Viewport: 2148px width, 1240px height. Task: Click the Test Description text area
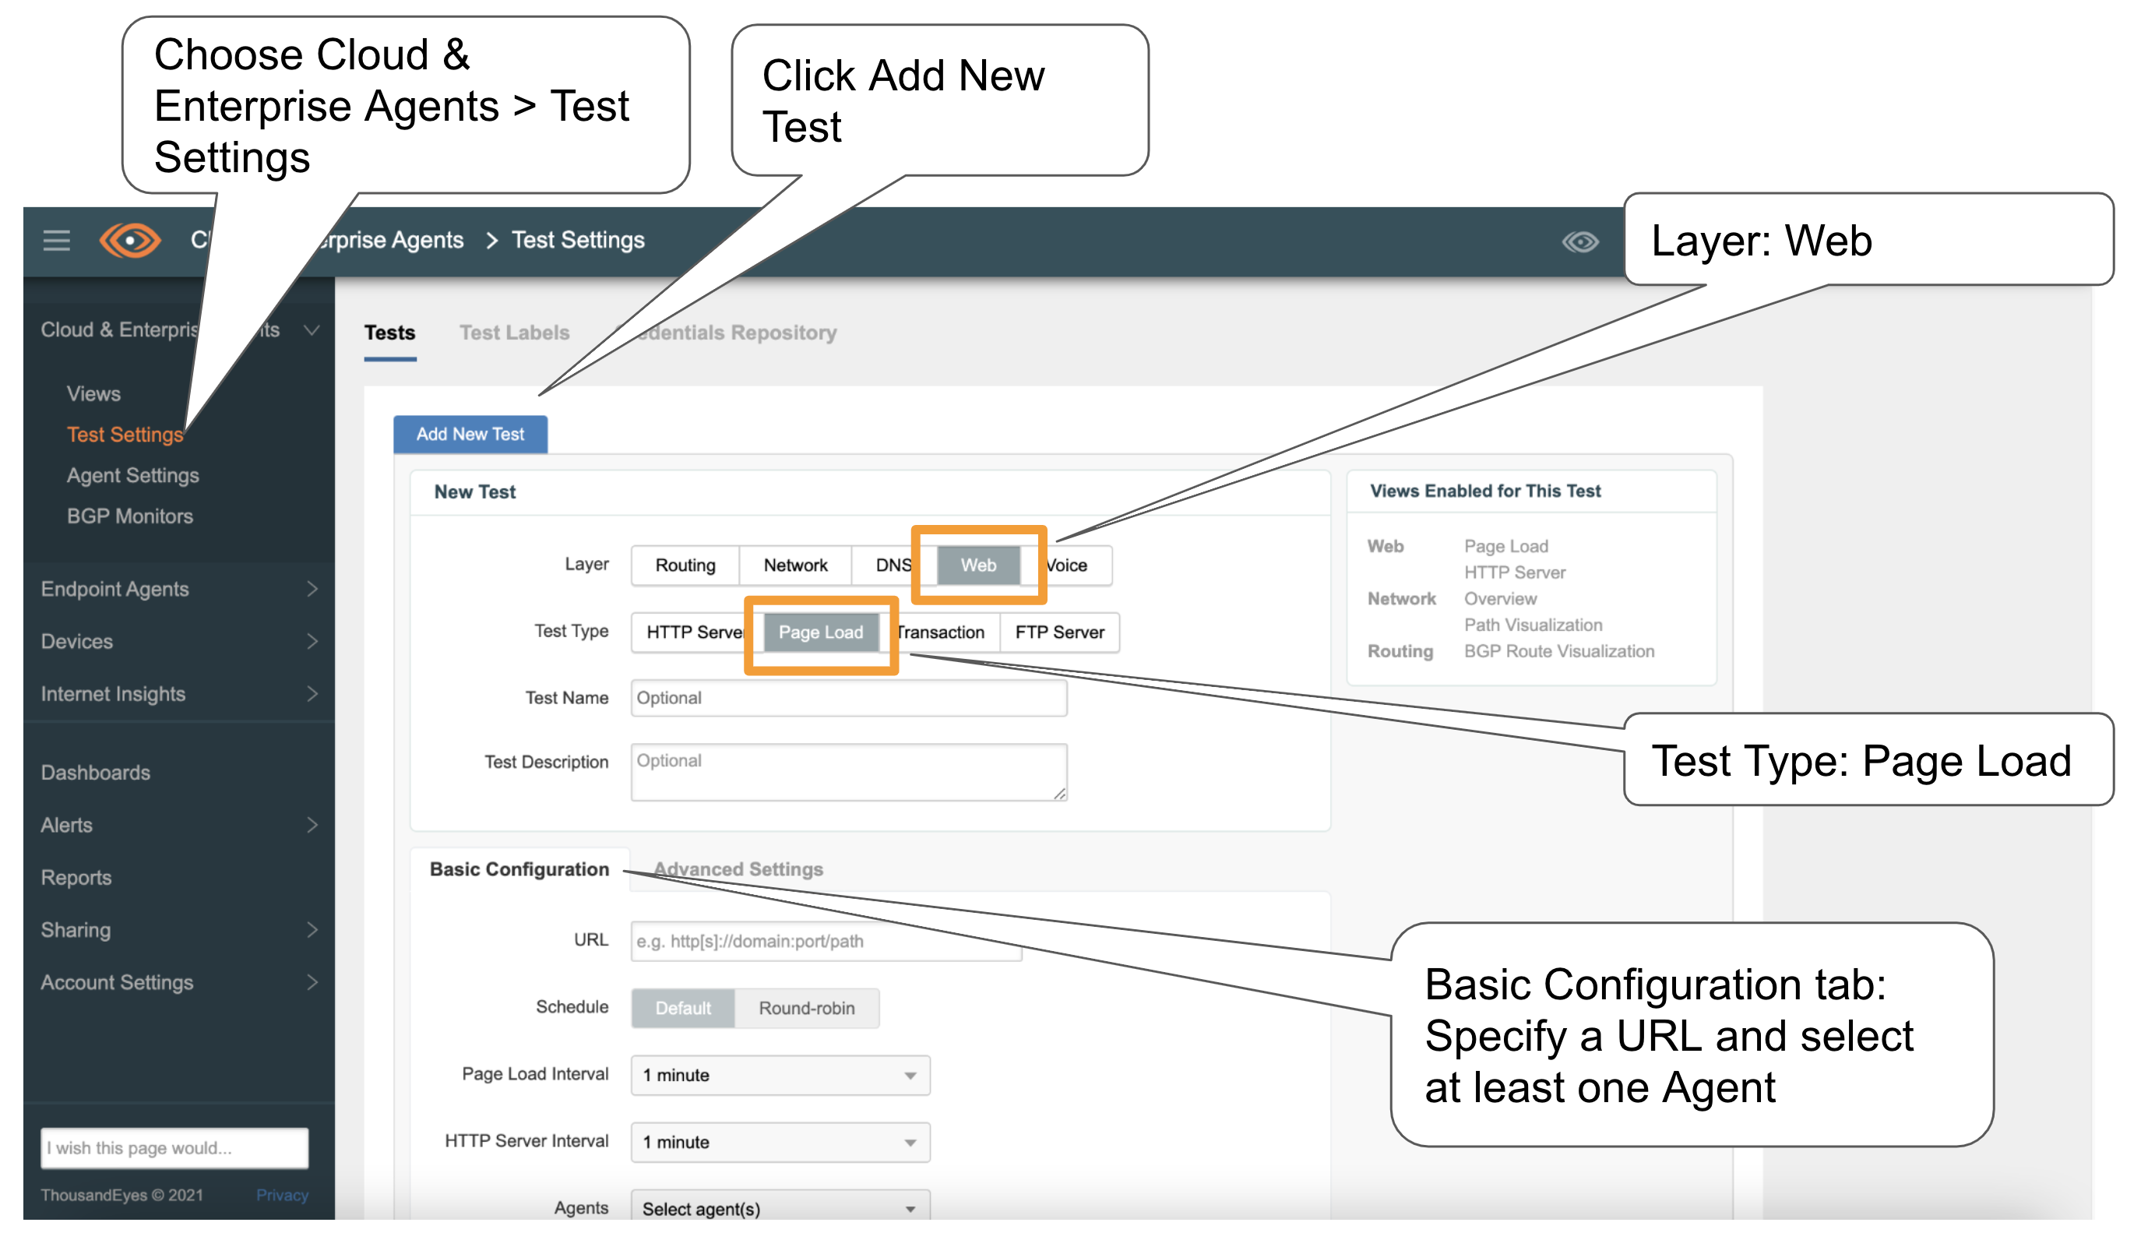[849, 773]
